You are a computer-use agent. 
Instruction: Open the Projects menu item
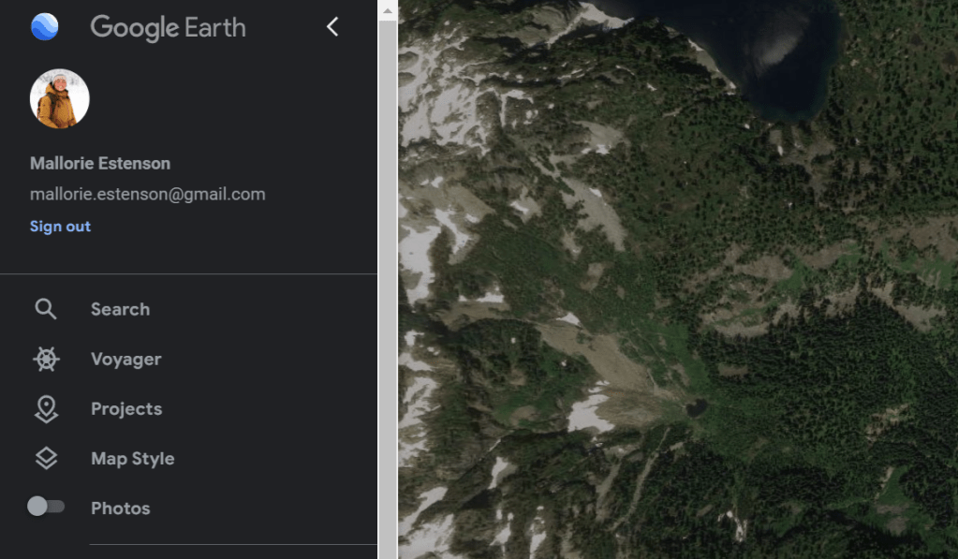[x=126, y=409]
